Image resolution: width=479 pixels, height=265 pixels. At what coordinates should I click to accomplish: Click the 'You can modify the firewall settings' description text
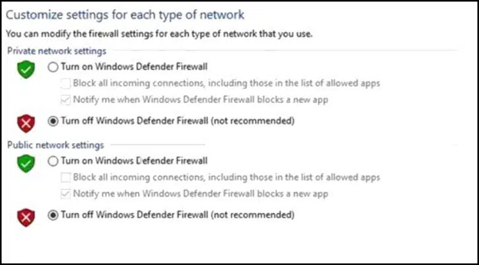click(x=158, y=34)
